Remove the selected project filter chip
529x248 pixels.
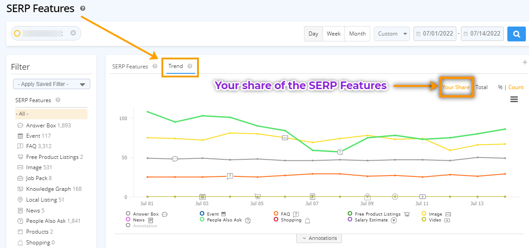[73, 33]
